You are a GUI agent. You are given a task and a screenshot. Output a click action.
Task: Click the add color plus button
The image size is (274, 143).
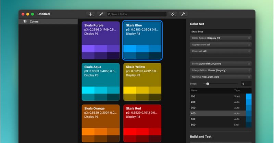coord(91,14)
